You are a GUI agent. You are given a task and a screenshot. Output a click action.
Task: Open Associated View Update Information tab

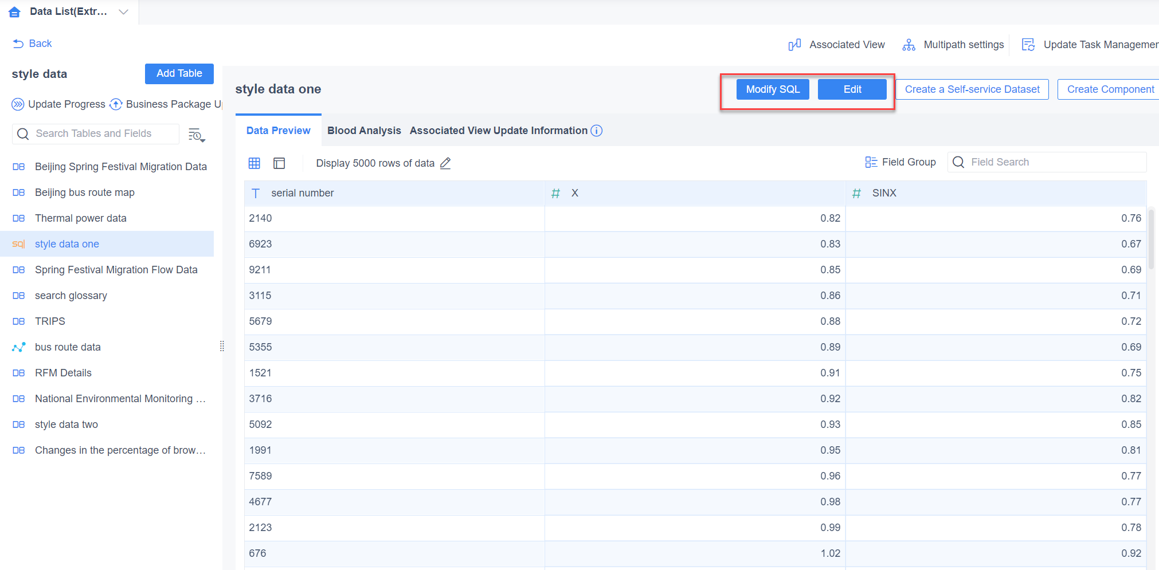tap(499, 131)
